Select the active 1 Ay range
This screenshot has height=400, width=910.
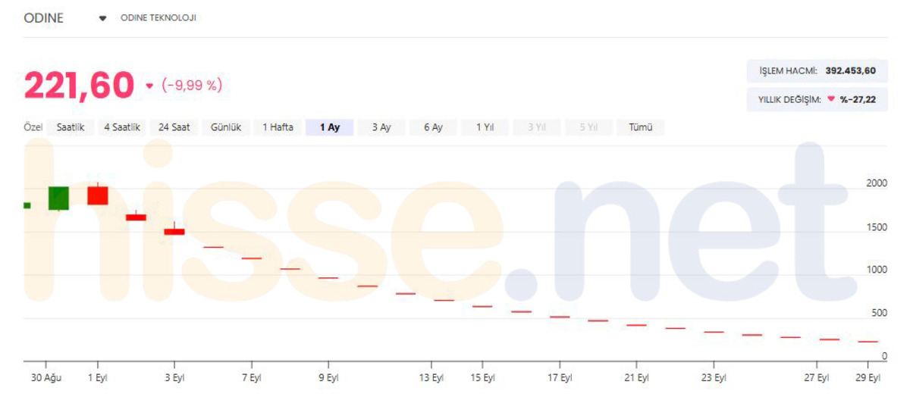(x=330, y=127)
